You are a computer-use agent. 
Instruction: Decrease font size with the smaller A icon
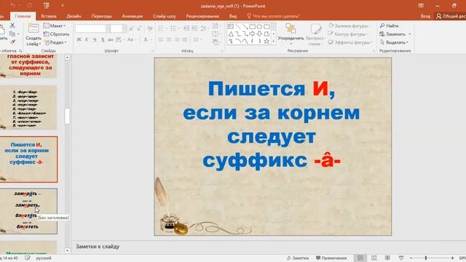pyautogui.click(x=139, y=28)
